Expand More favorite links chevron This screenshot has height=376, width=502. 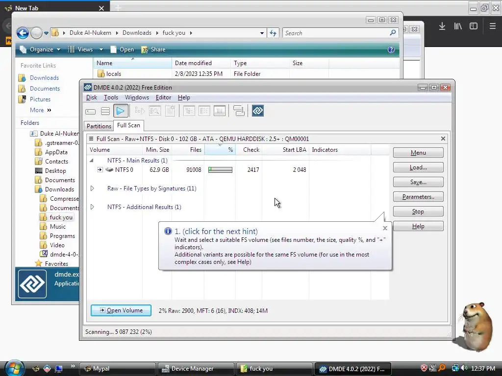49,110
